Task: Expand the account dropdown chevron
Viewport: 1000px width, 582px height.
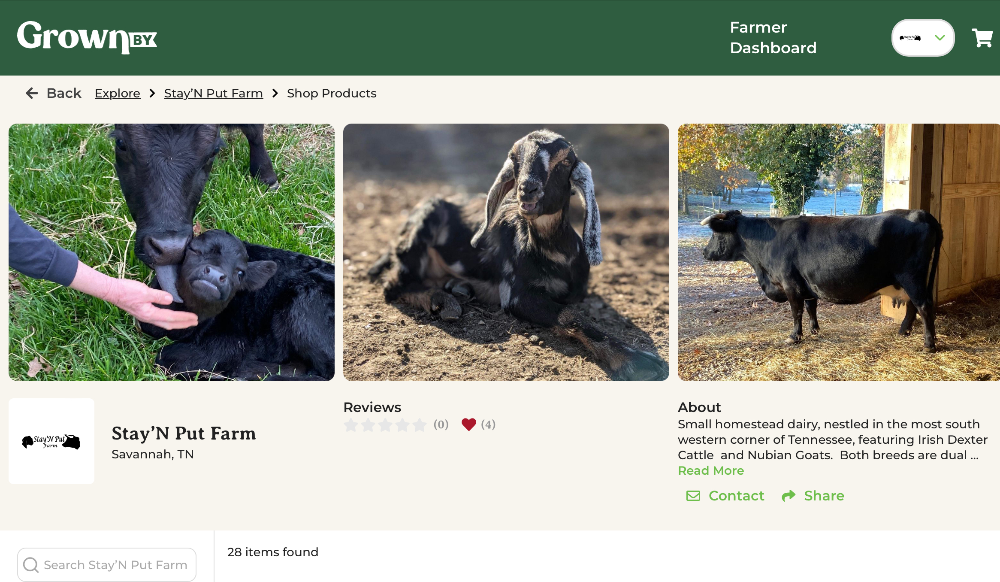Action: click(x=940, y=38)
